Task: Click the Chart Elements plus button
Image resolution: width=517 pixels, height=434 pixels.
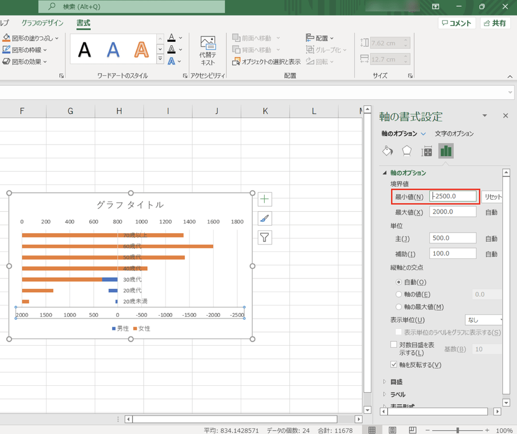Action: (264, 199)
